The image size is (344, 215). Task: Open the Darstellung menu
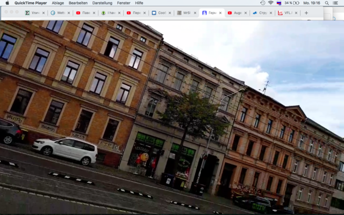coord(102,3)
